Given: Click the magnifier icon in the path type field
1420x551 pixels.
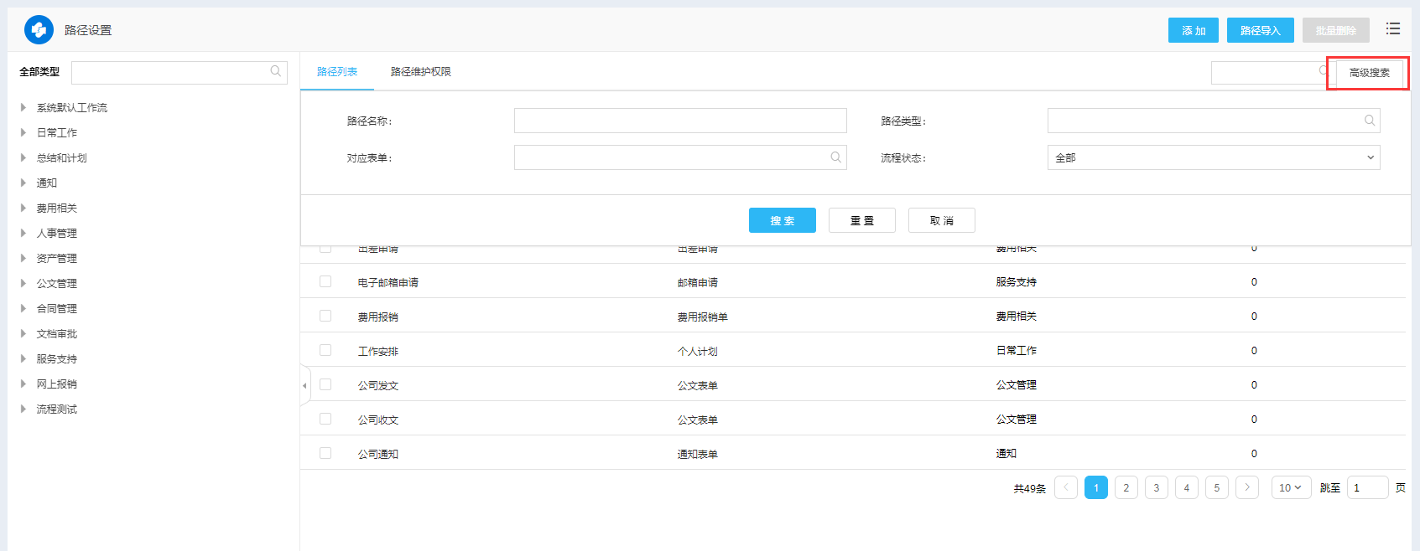Looking at the screenshot, I should pyautogui.click(x=1369, y=121).
